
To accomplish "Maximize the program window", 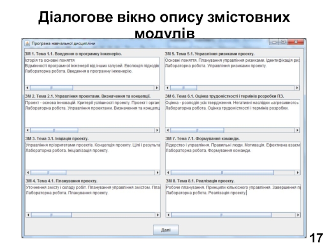I will click(x=283, y=42).
